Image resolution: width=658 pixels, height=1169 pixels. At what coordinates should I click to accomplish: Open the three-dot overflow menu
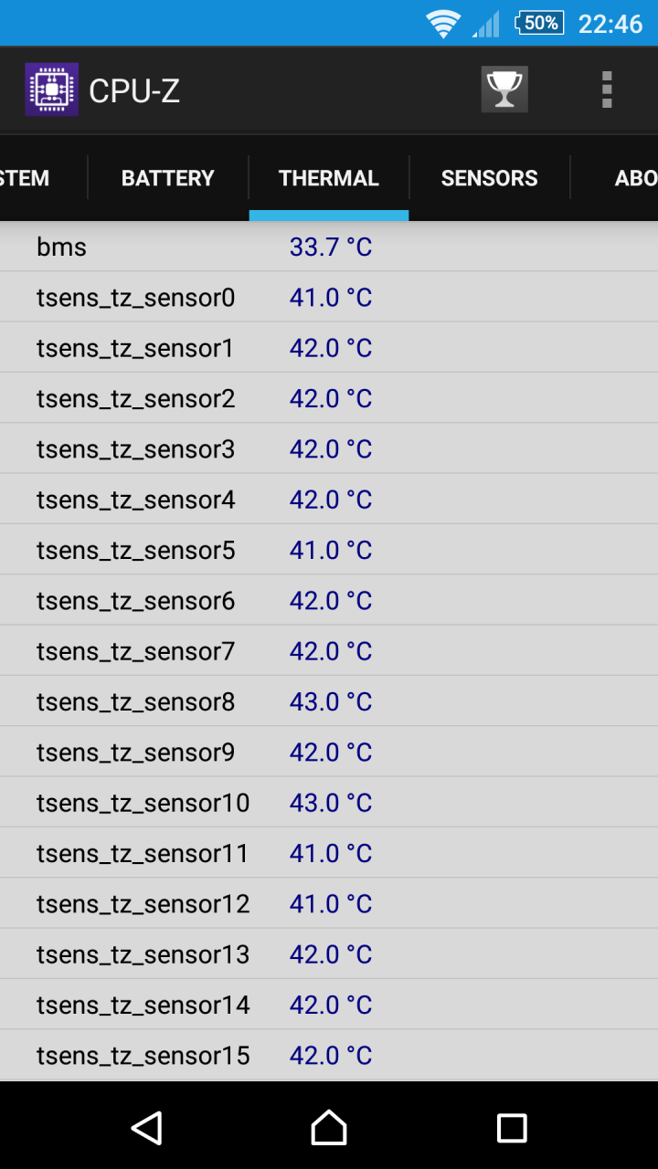pos(607,90)
